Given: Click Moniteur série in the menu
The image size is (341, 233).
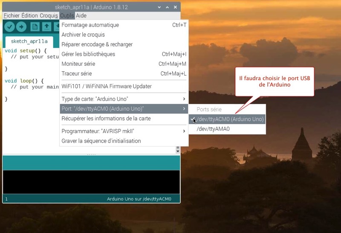Looking at the screenshot, I should 78,64.
